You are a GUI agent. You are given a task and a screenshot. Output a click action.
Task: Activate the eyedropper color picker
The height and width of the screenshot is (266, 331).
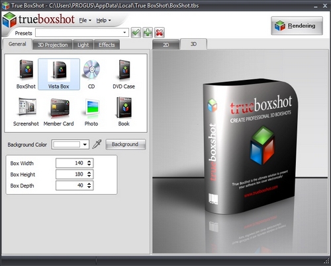97,145
